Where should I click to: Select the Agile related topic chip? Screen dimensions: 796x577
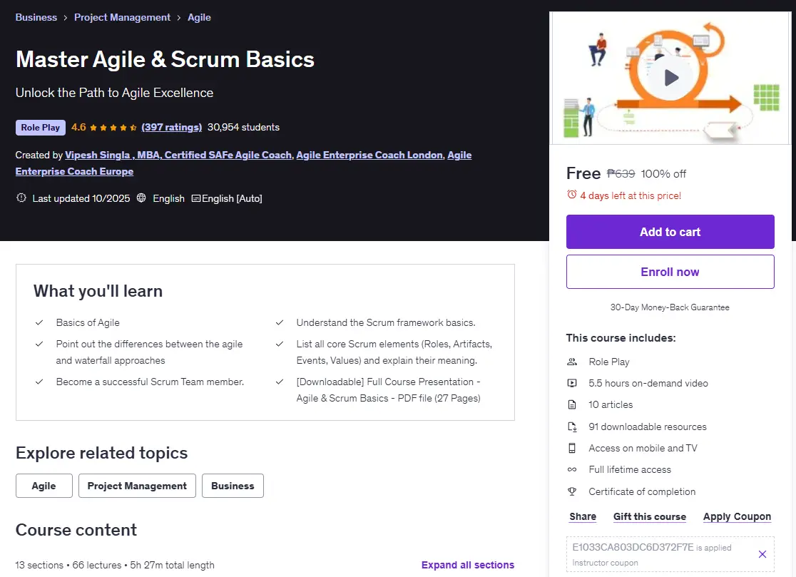44,486
